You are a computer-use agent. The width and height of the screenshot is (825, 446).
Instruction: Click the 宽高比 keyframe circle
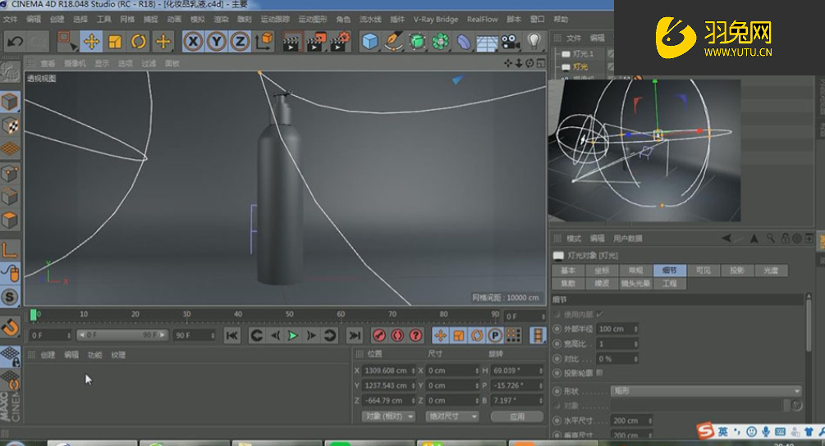(x=557, y=344)
